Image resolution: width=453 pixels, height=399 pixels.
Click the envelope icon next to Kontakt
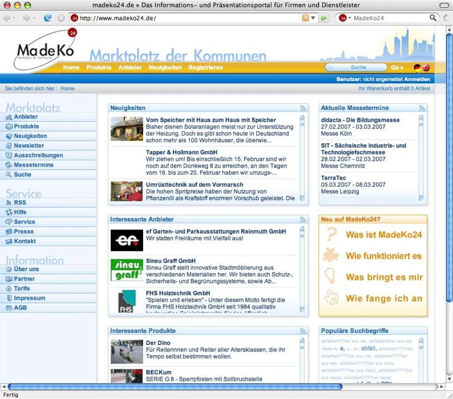click(x=10, y=241)
